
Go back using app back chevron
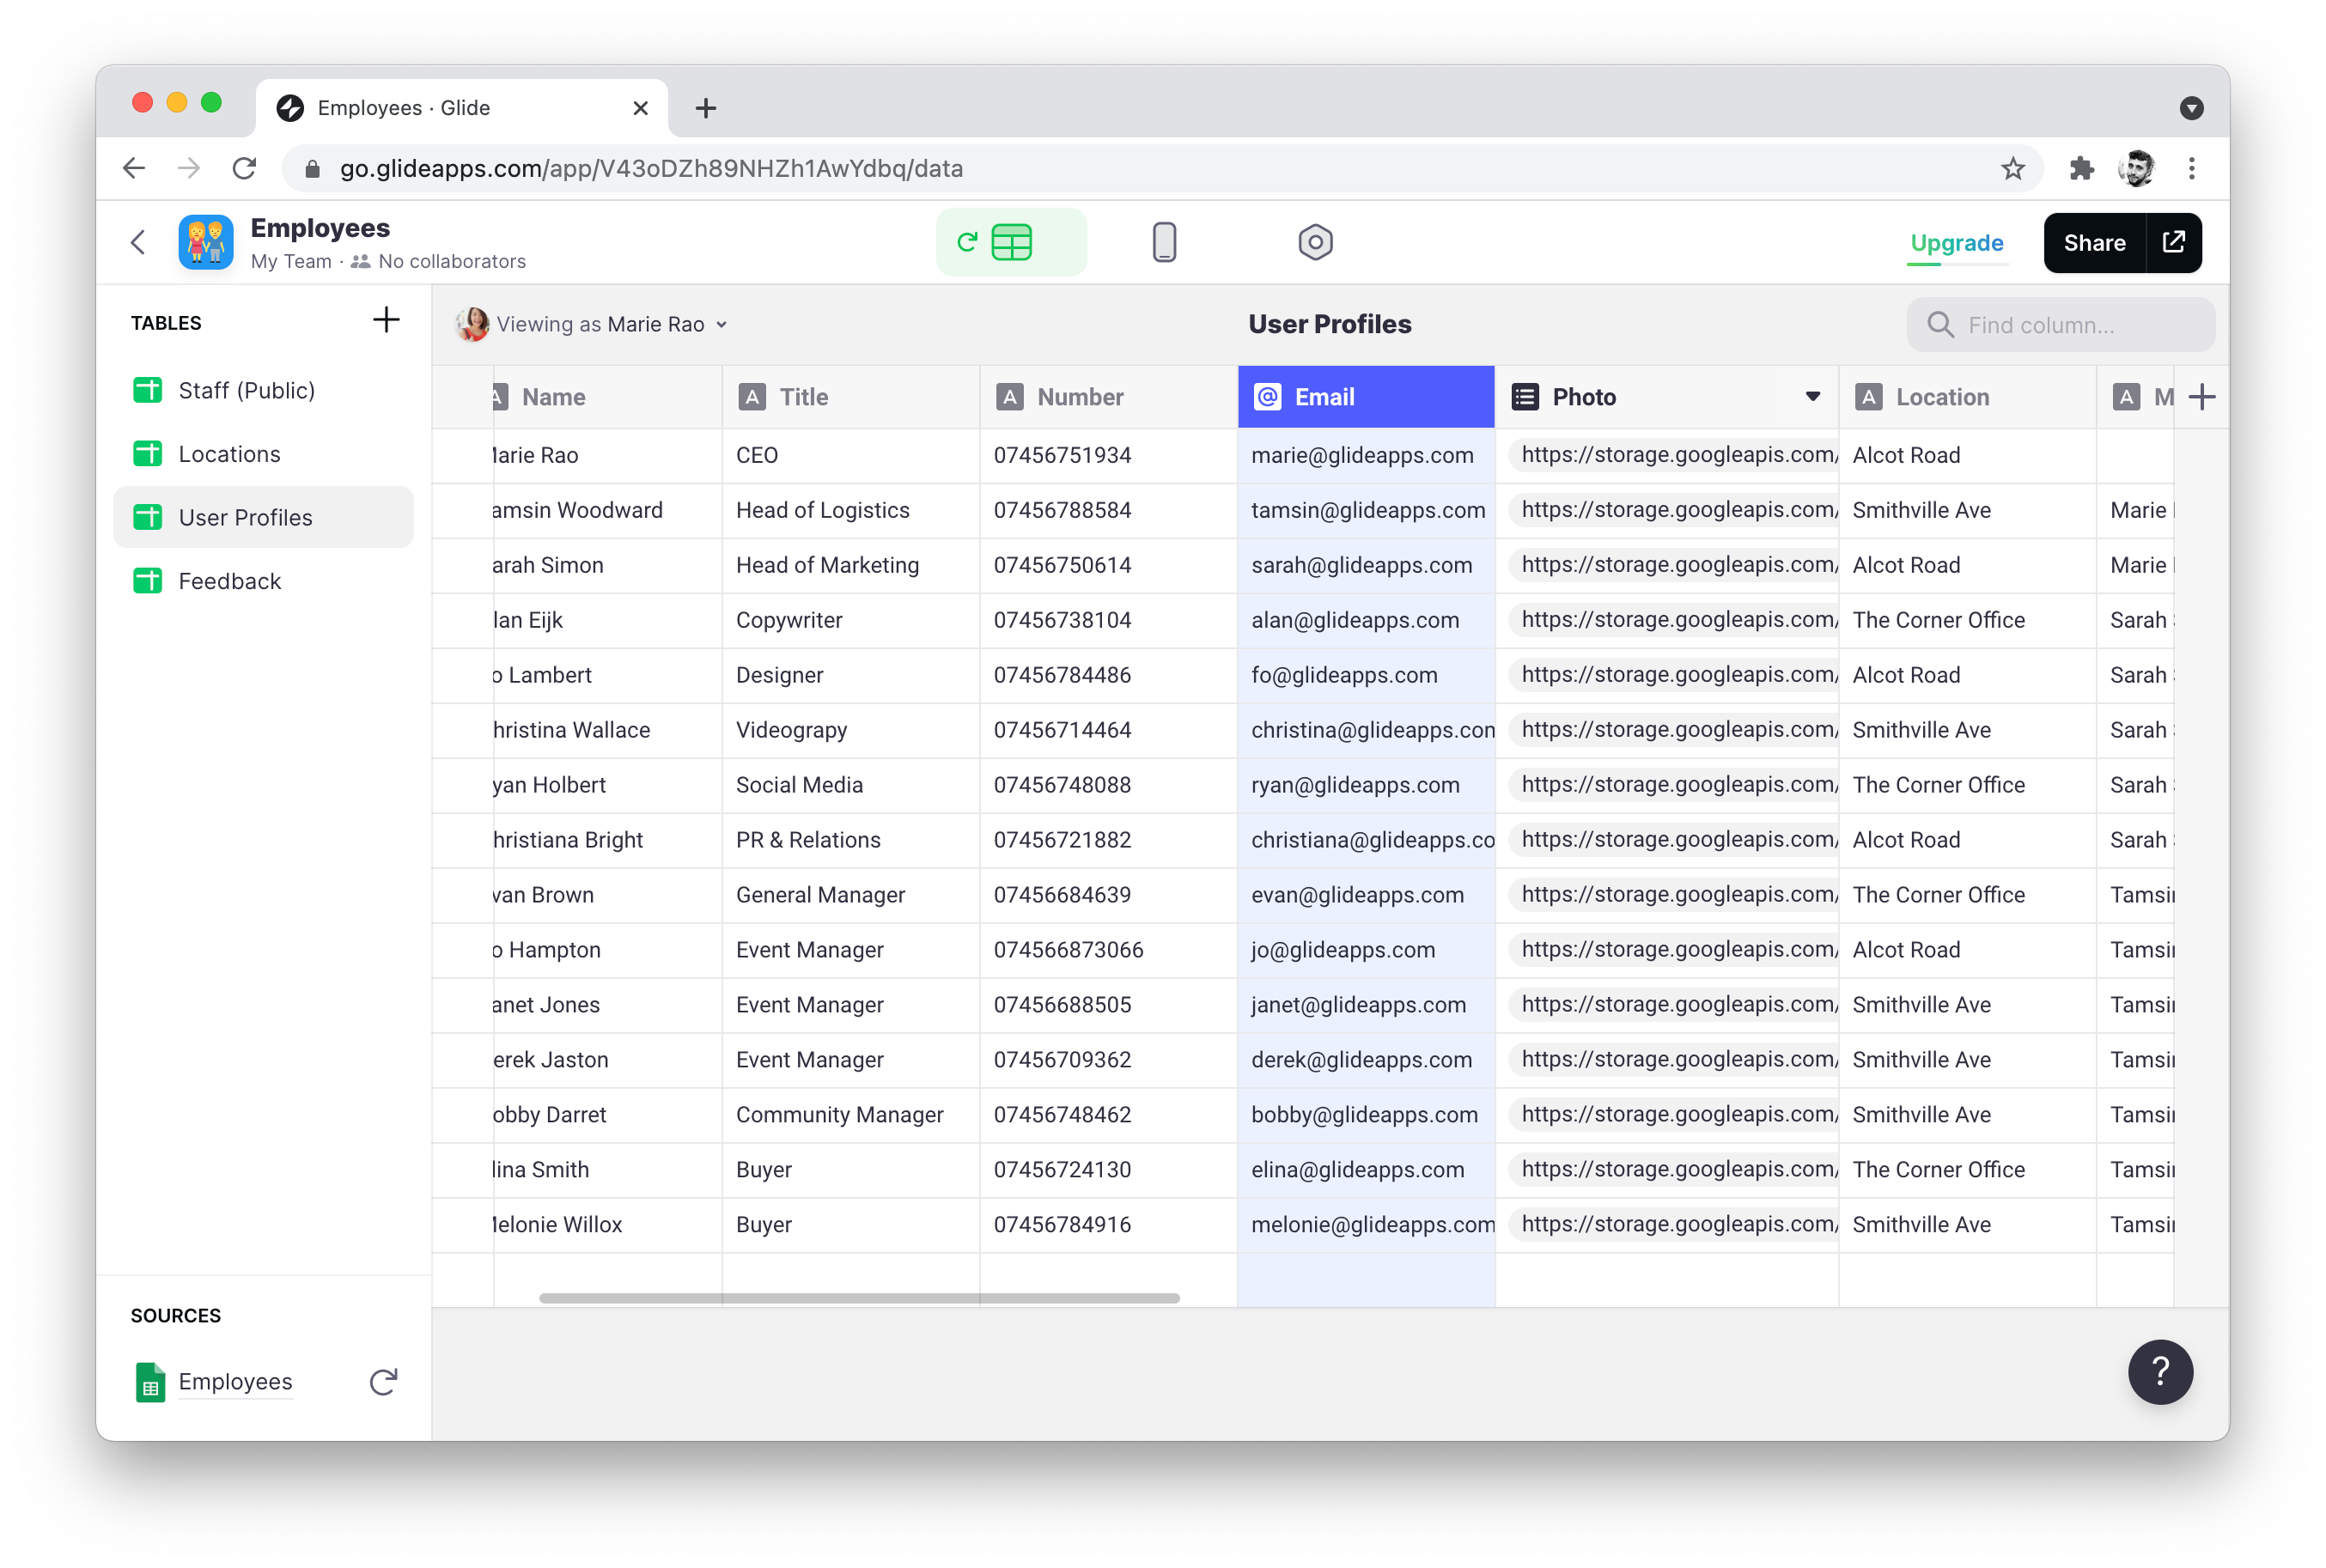click(139, 242)
